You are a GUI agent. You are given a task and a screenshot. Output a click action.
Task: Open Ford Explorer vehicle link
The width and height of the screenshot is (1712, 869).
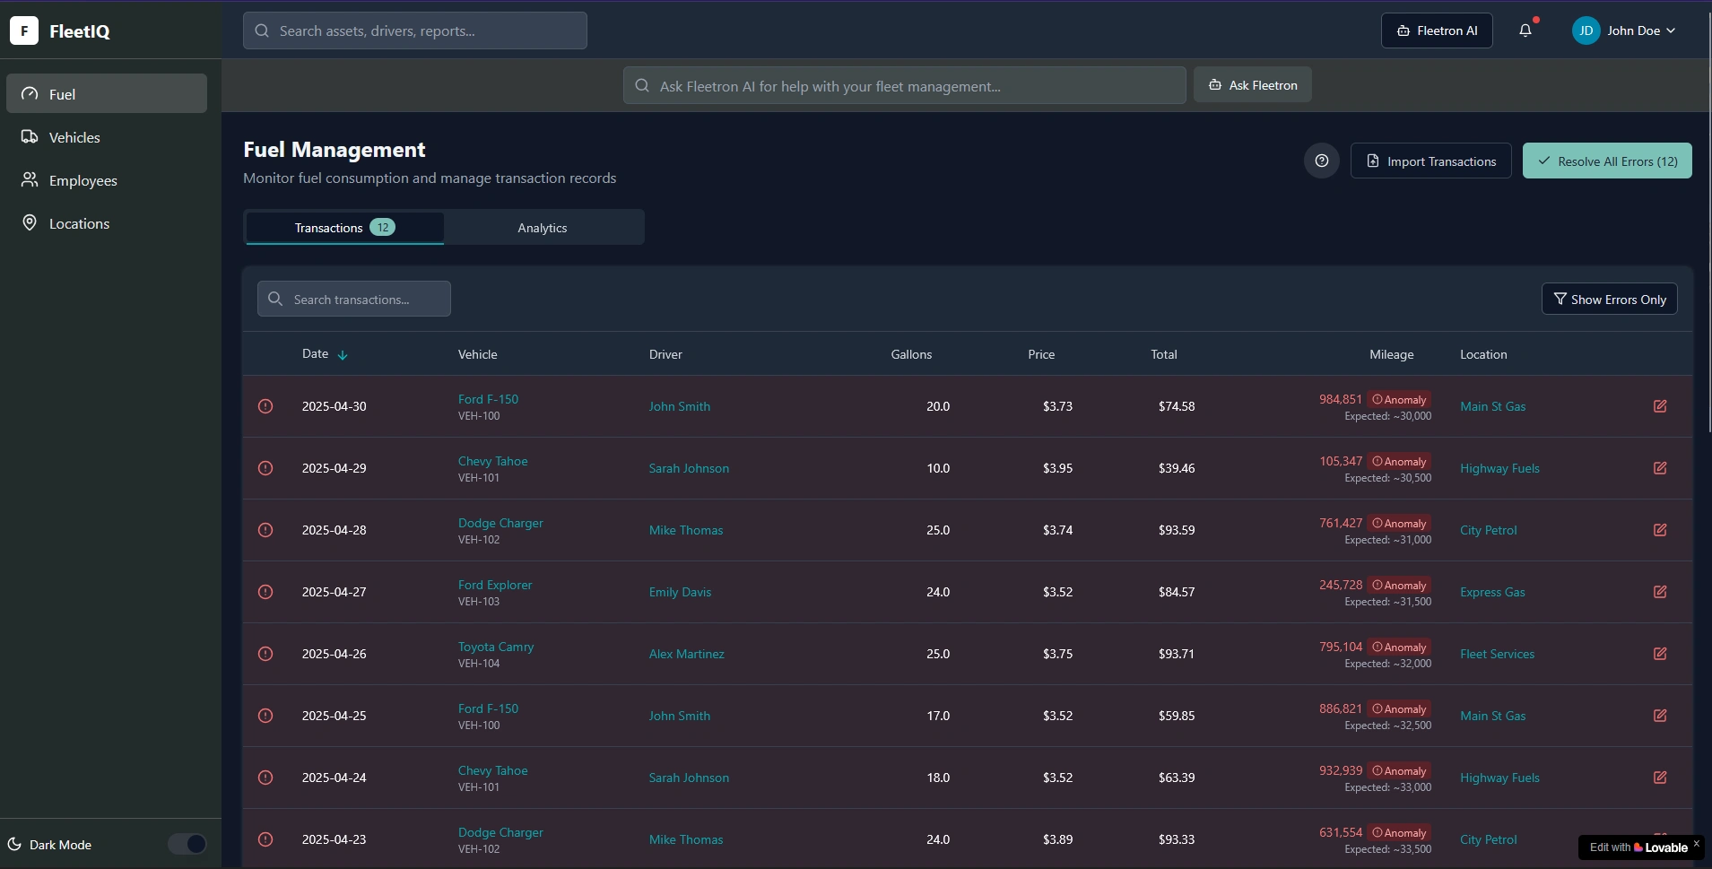pos(495,585)
